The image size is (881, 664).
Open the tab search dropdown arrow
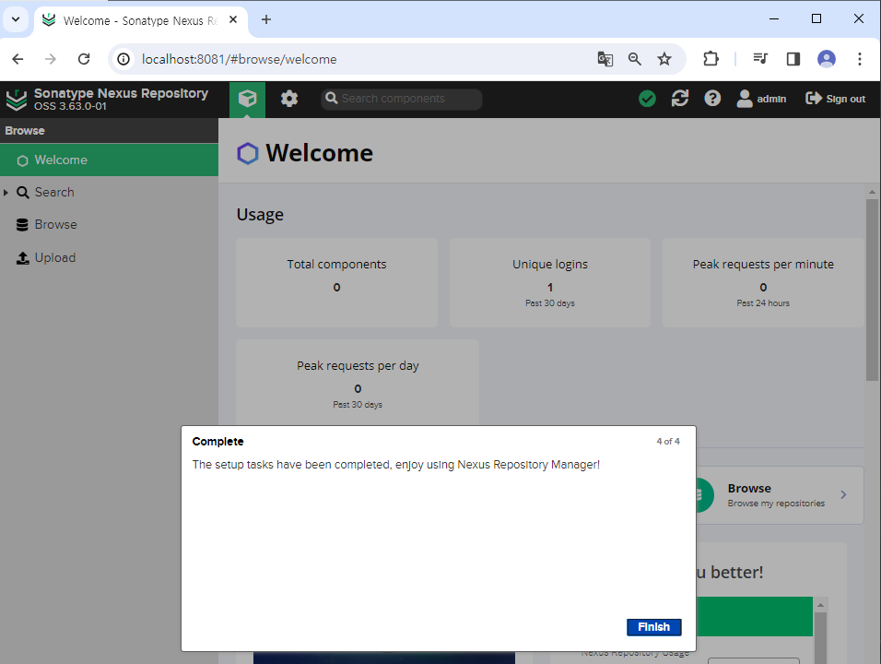coord(16,19)
